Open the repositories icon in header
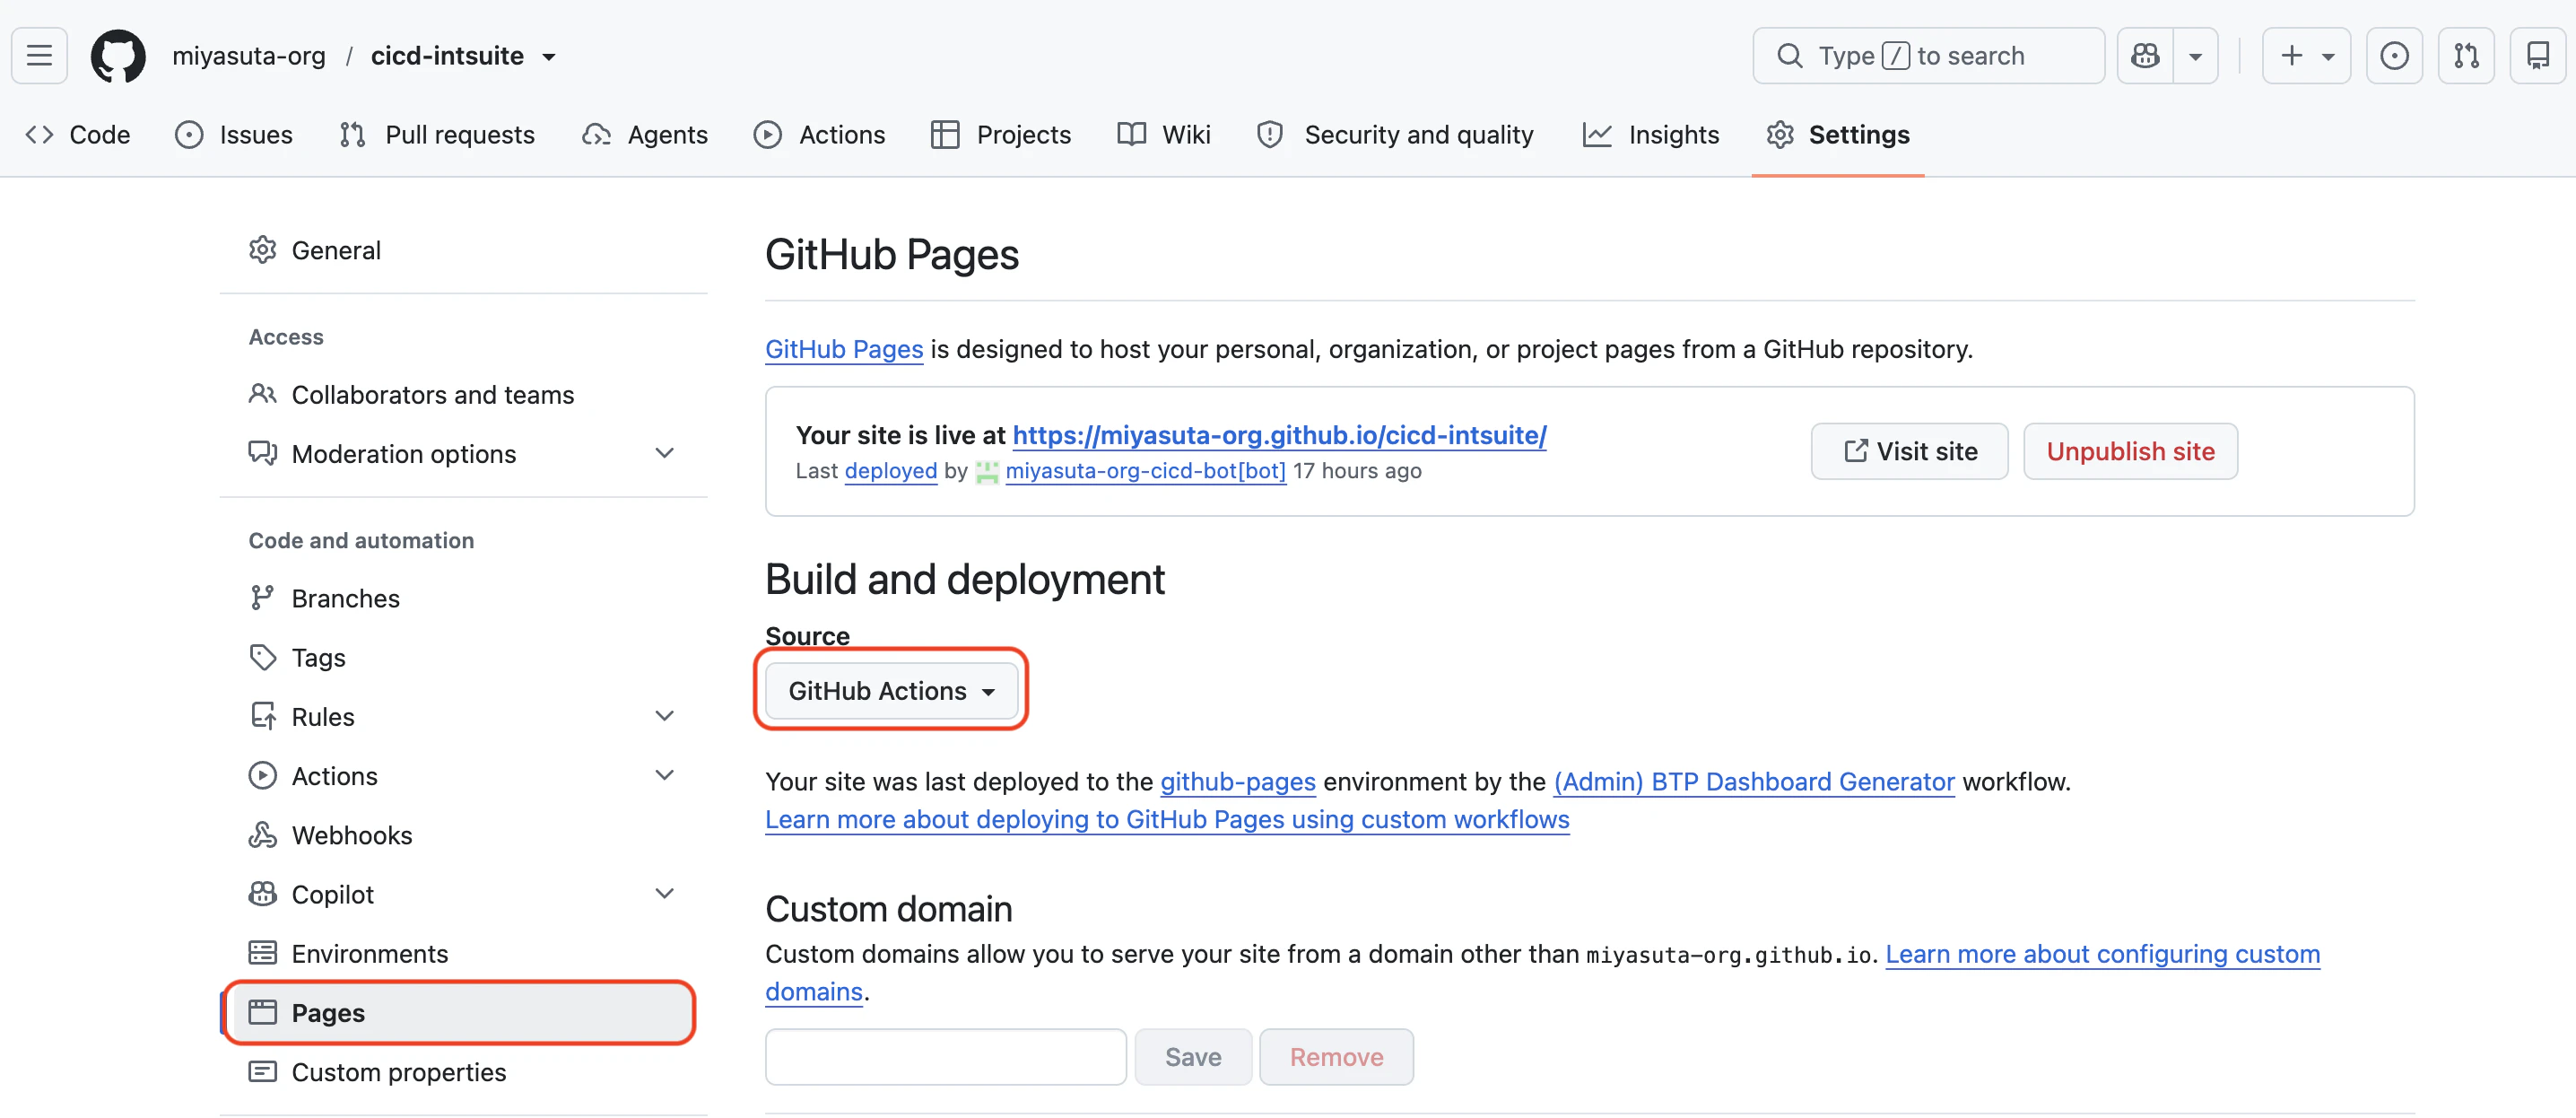 [x=2538, y=55]
